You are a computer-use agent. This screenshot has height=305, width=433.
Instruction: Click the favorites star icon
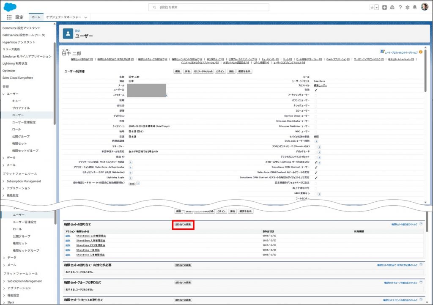[372, 7]
